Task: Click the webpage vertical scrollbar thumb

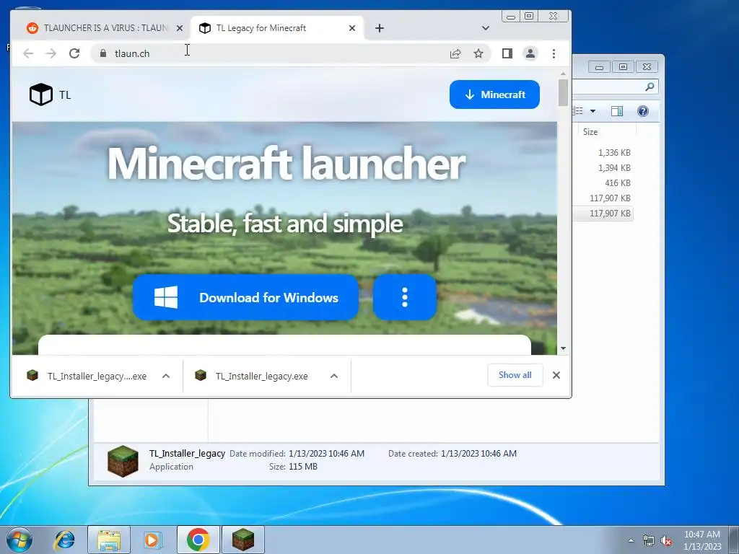Action: pyautogui.click(x=563, y=93)
